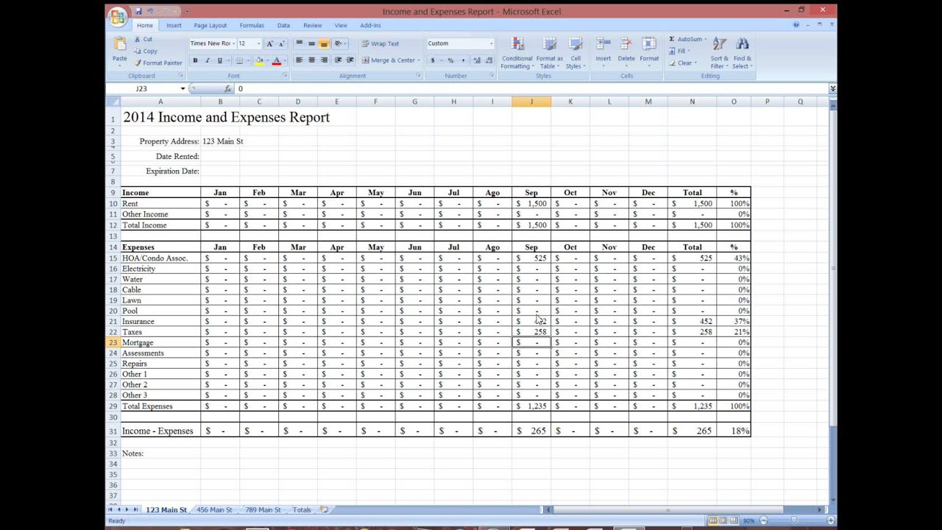The height and width of the screenshot is (530, 942).
Task: Copy the selected cell
Action: coord(146,51)
